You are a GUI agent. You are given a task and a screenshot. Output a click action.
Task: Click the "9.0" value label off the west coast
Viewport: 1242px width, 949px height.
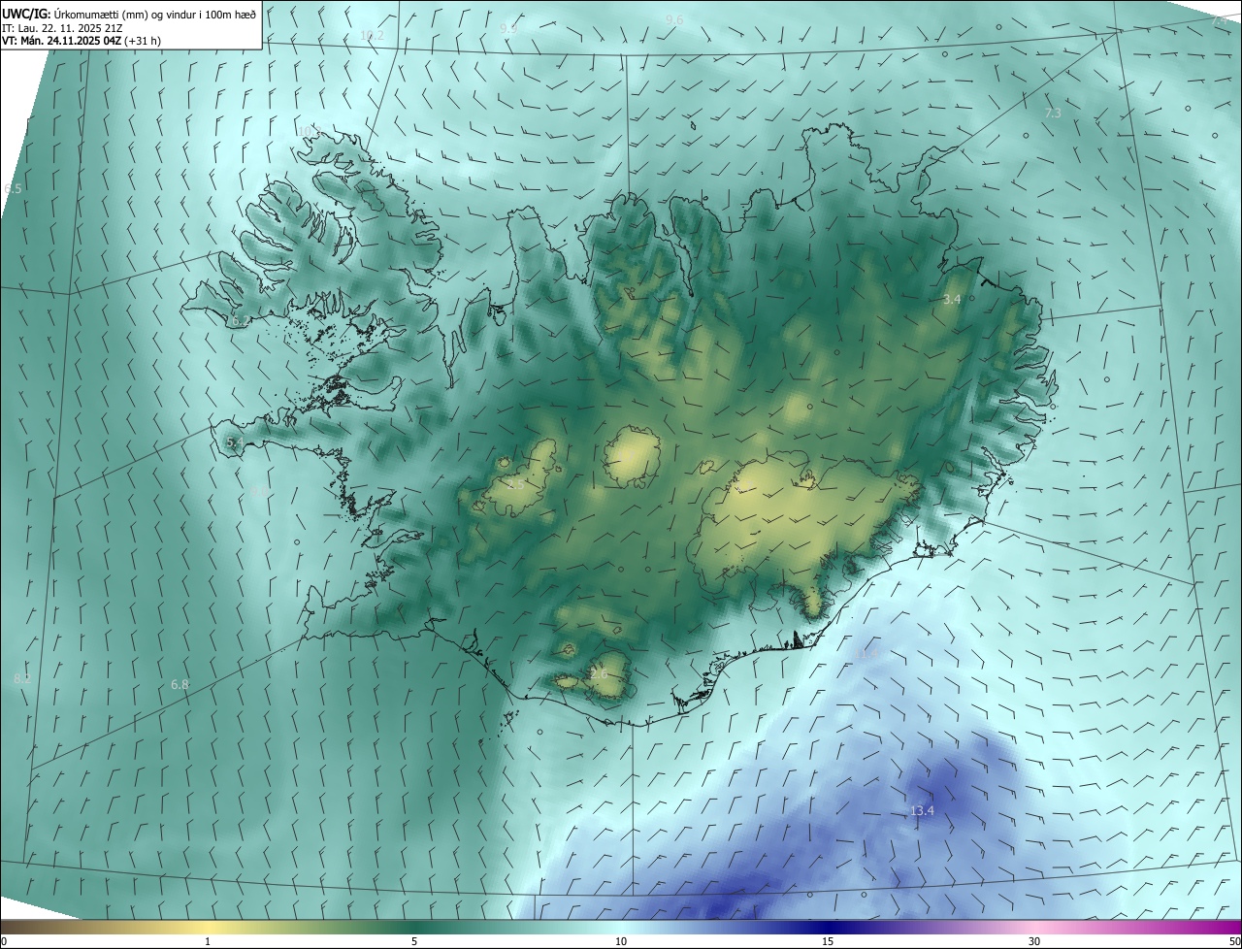point(259,491)
